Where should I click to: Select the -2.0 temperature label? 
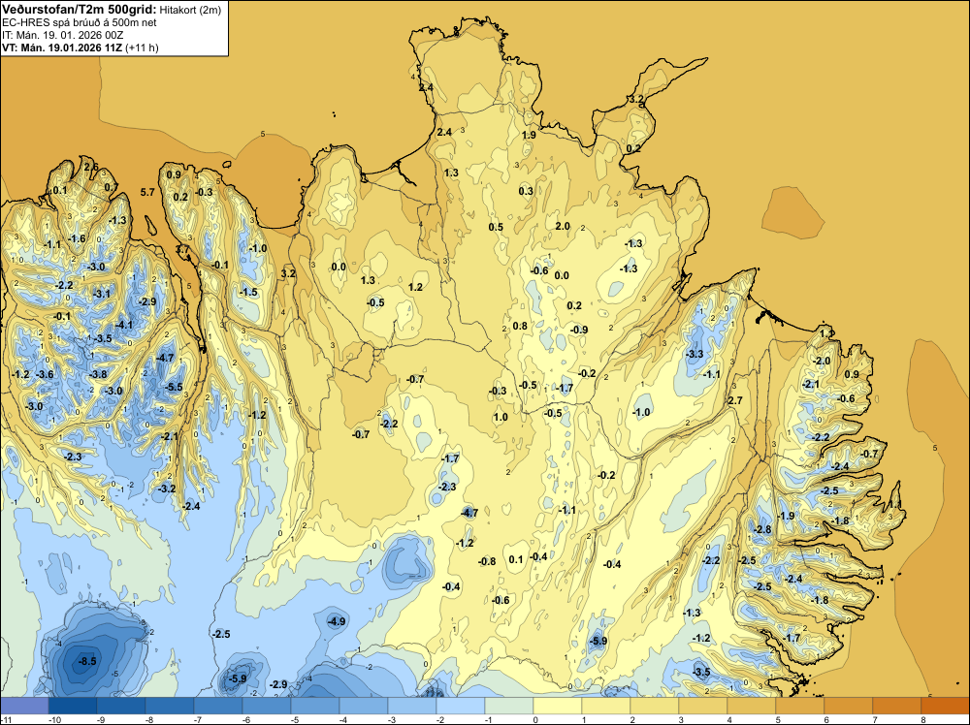coord(822,361)
